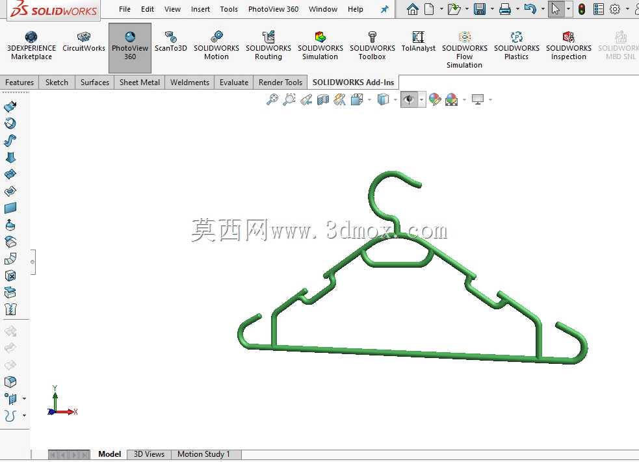This screenshot has width=639, height=462.
Task: Open Dynamic Annotation Views tool
Action: coord(339,99)
